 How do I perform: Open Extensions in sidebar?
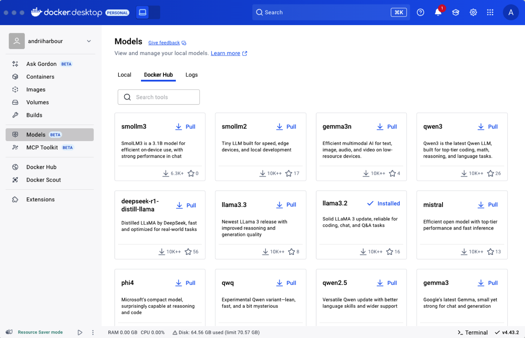(x=49, y=200)
